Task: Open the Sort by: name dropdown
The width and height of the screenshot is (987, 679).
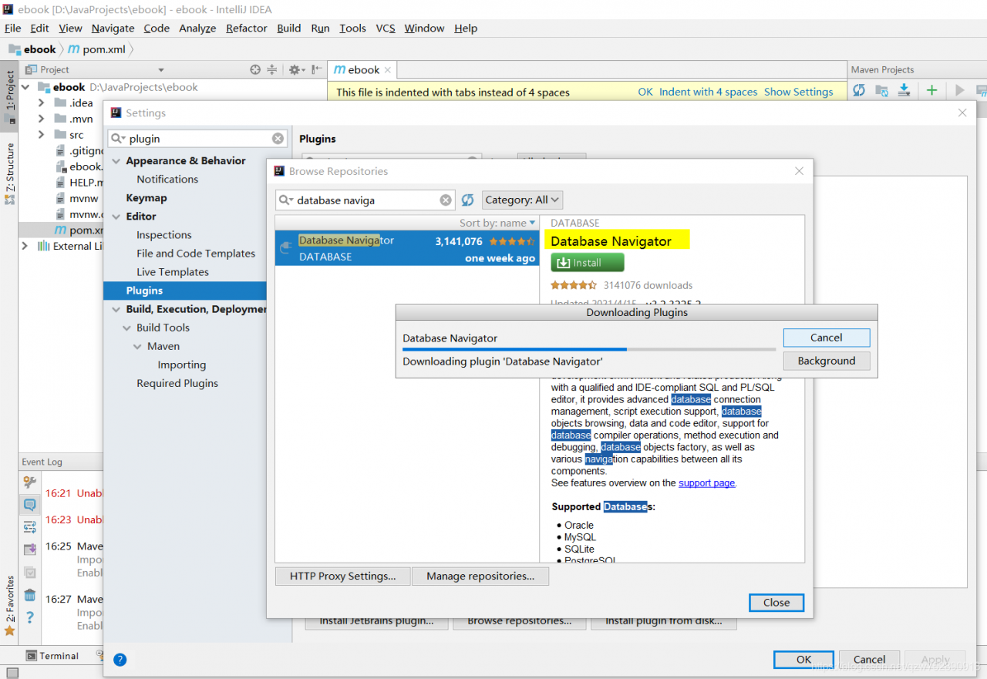Action: coord(497,223)
